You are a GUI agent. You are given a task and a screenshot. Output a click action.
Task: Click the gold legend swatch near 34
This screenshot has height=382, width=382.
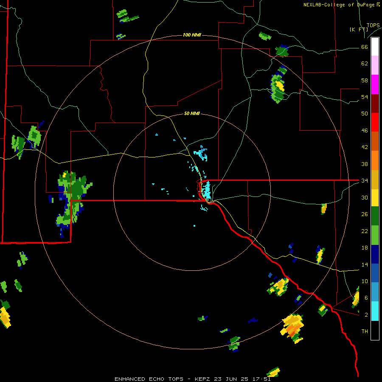[375, 180]
